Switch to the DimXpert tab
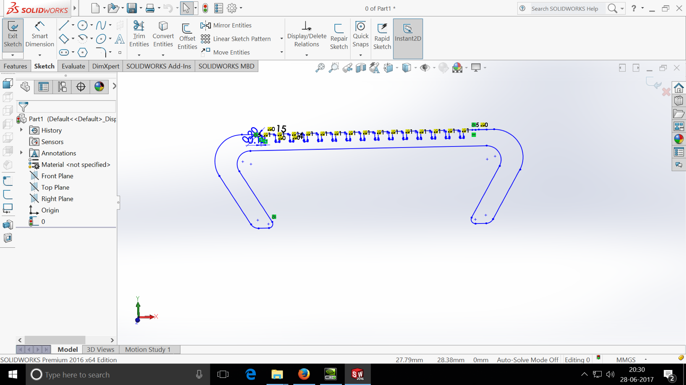 pos(106,66)
